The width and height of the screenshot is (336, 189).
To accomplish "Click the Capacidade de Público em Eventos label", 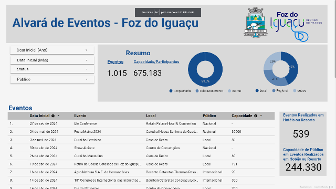I will coord(303,154).
